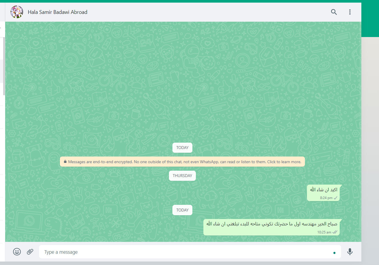Viewport: 379px width, 265px height.
Task: Click end-to-end encrypted notice to learn more
Action: [x=182, y=162]
